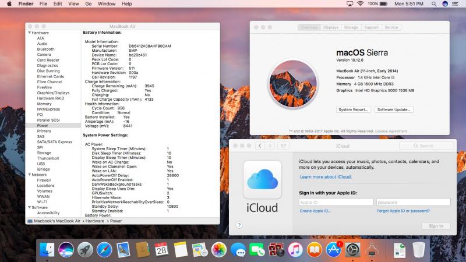Image resolution: width=466 pixels, height=262 pixels.
Task: Open the File menu
Action: [x=43, y=4]
